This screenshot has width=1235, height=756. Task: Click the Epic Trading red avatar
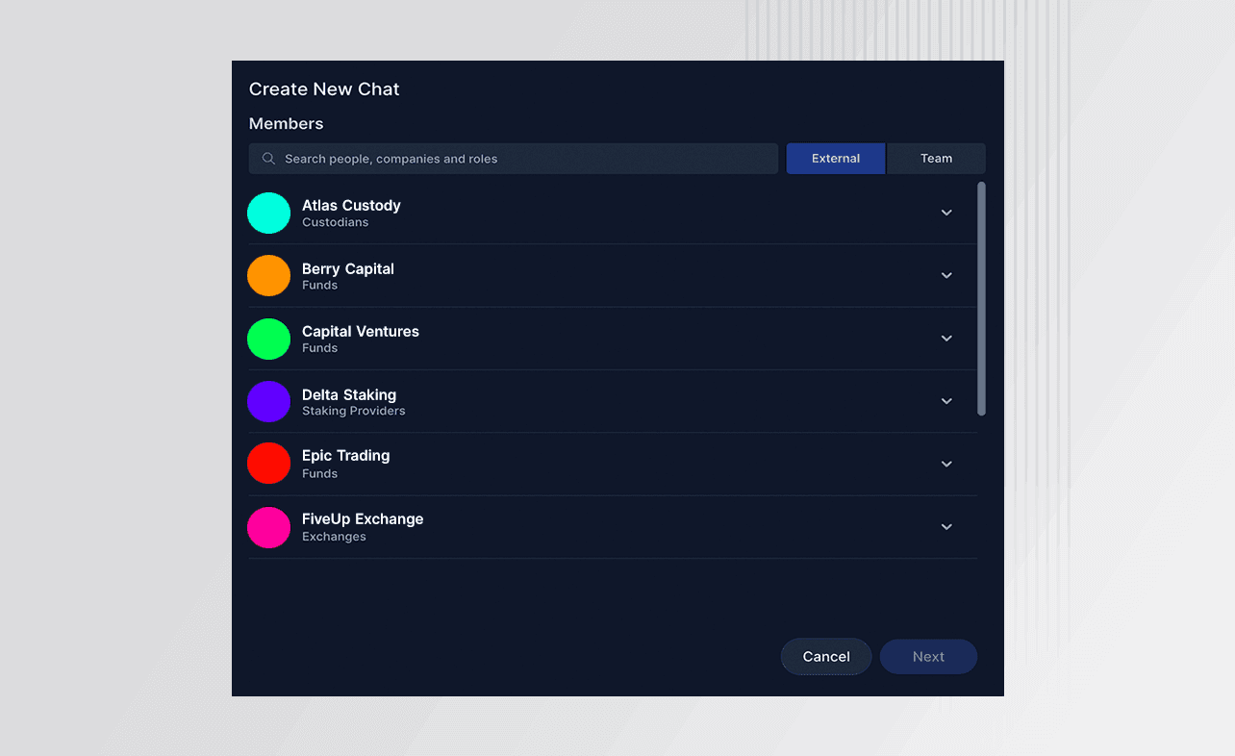268,464
